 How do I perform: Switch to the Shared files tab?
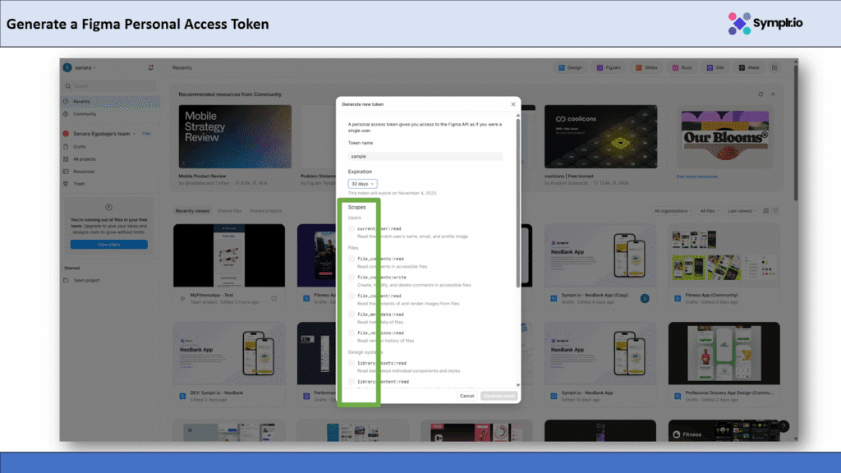tap(229, 211)
